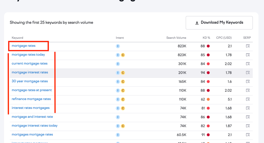View SERP for current mortgage rates
The width and height of the screenshot is (264, 143).
click(248, 64)
